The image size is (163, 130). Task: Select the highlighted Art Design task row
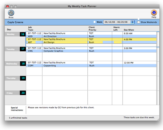coord(91,41)
